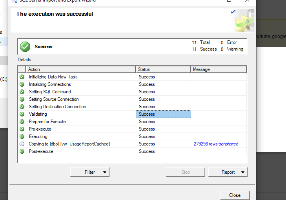Screen dimensions: 286x200
Task: Click the green check beside Executing
Action: (22, 136)
